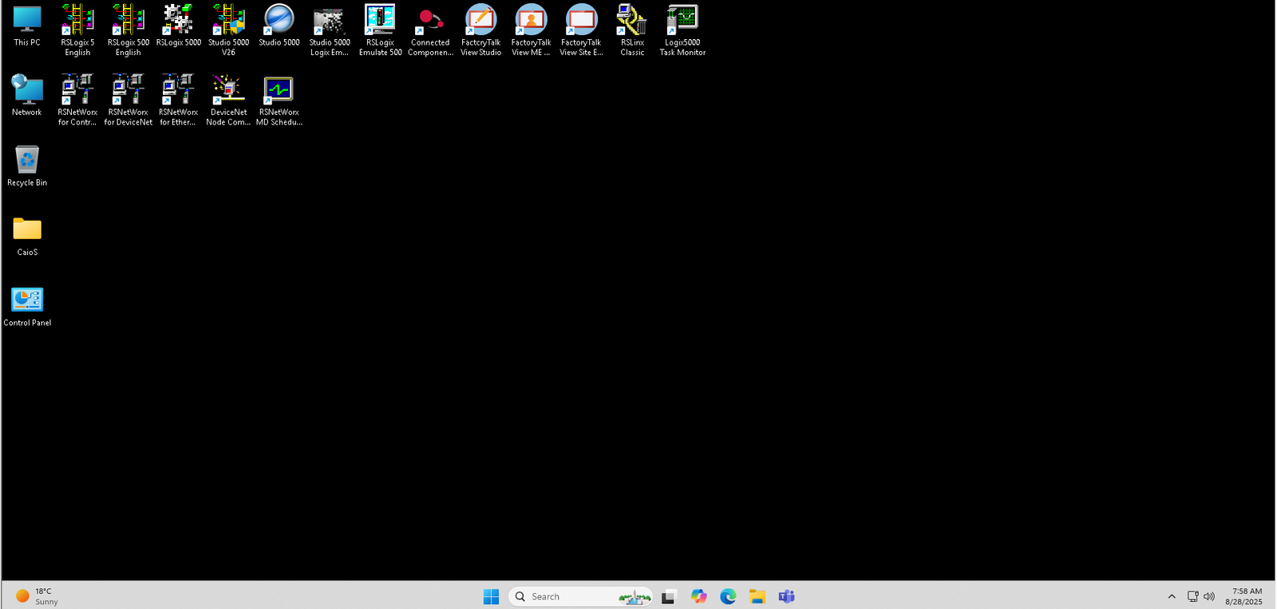Select RSNetWorx for EtherNet shortcut
This screenshot has width=1277, height=609.
(x=178, y=100)
